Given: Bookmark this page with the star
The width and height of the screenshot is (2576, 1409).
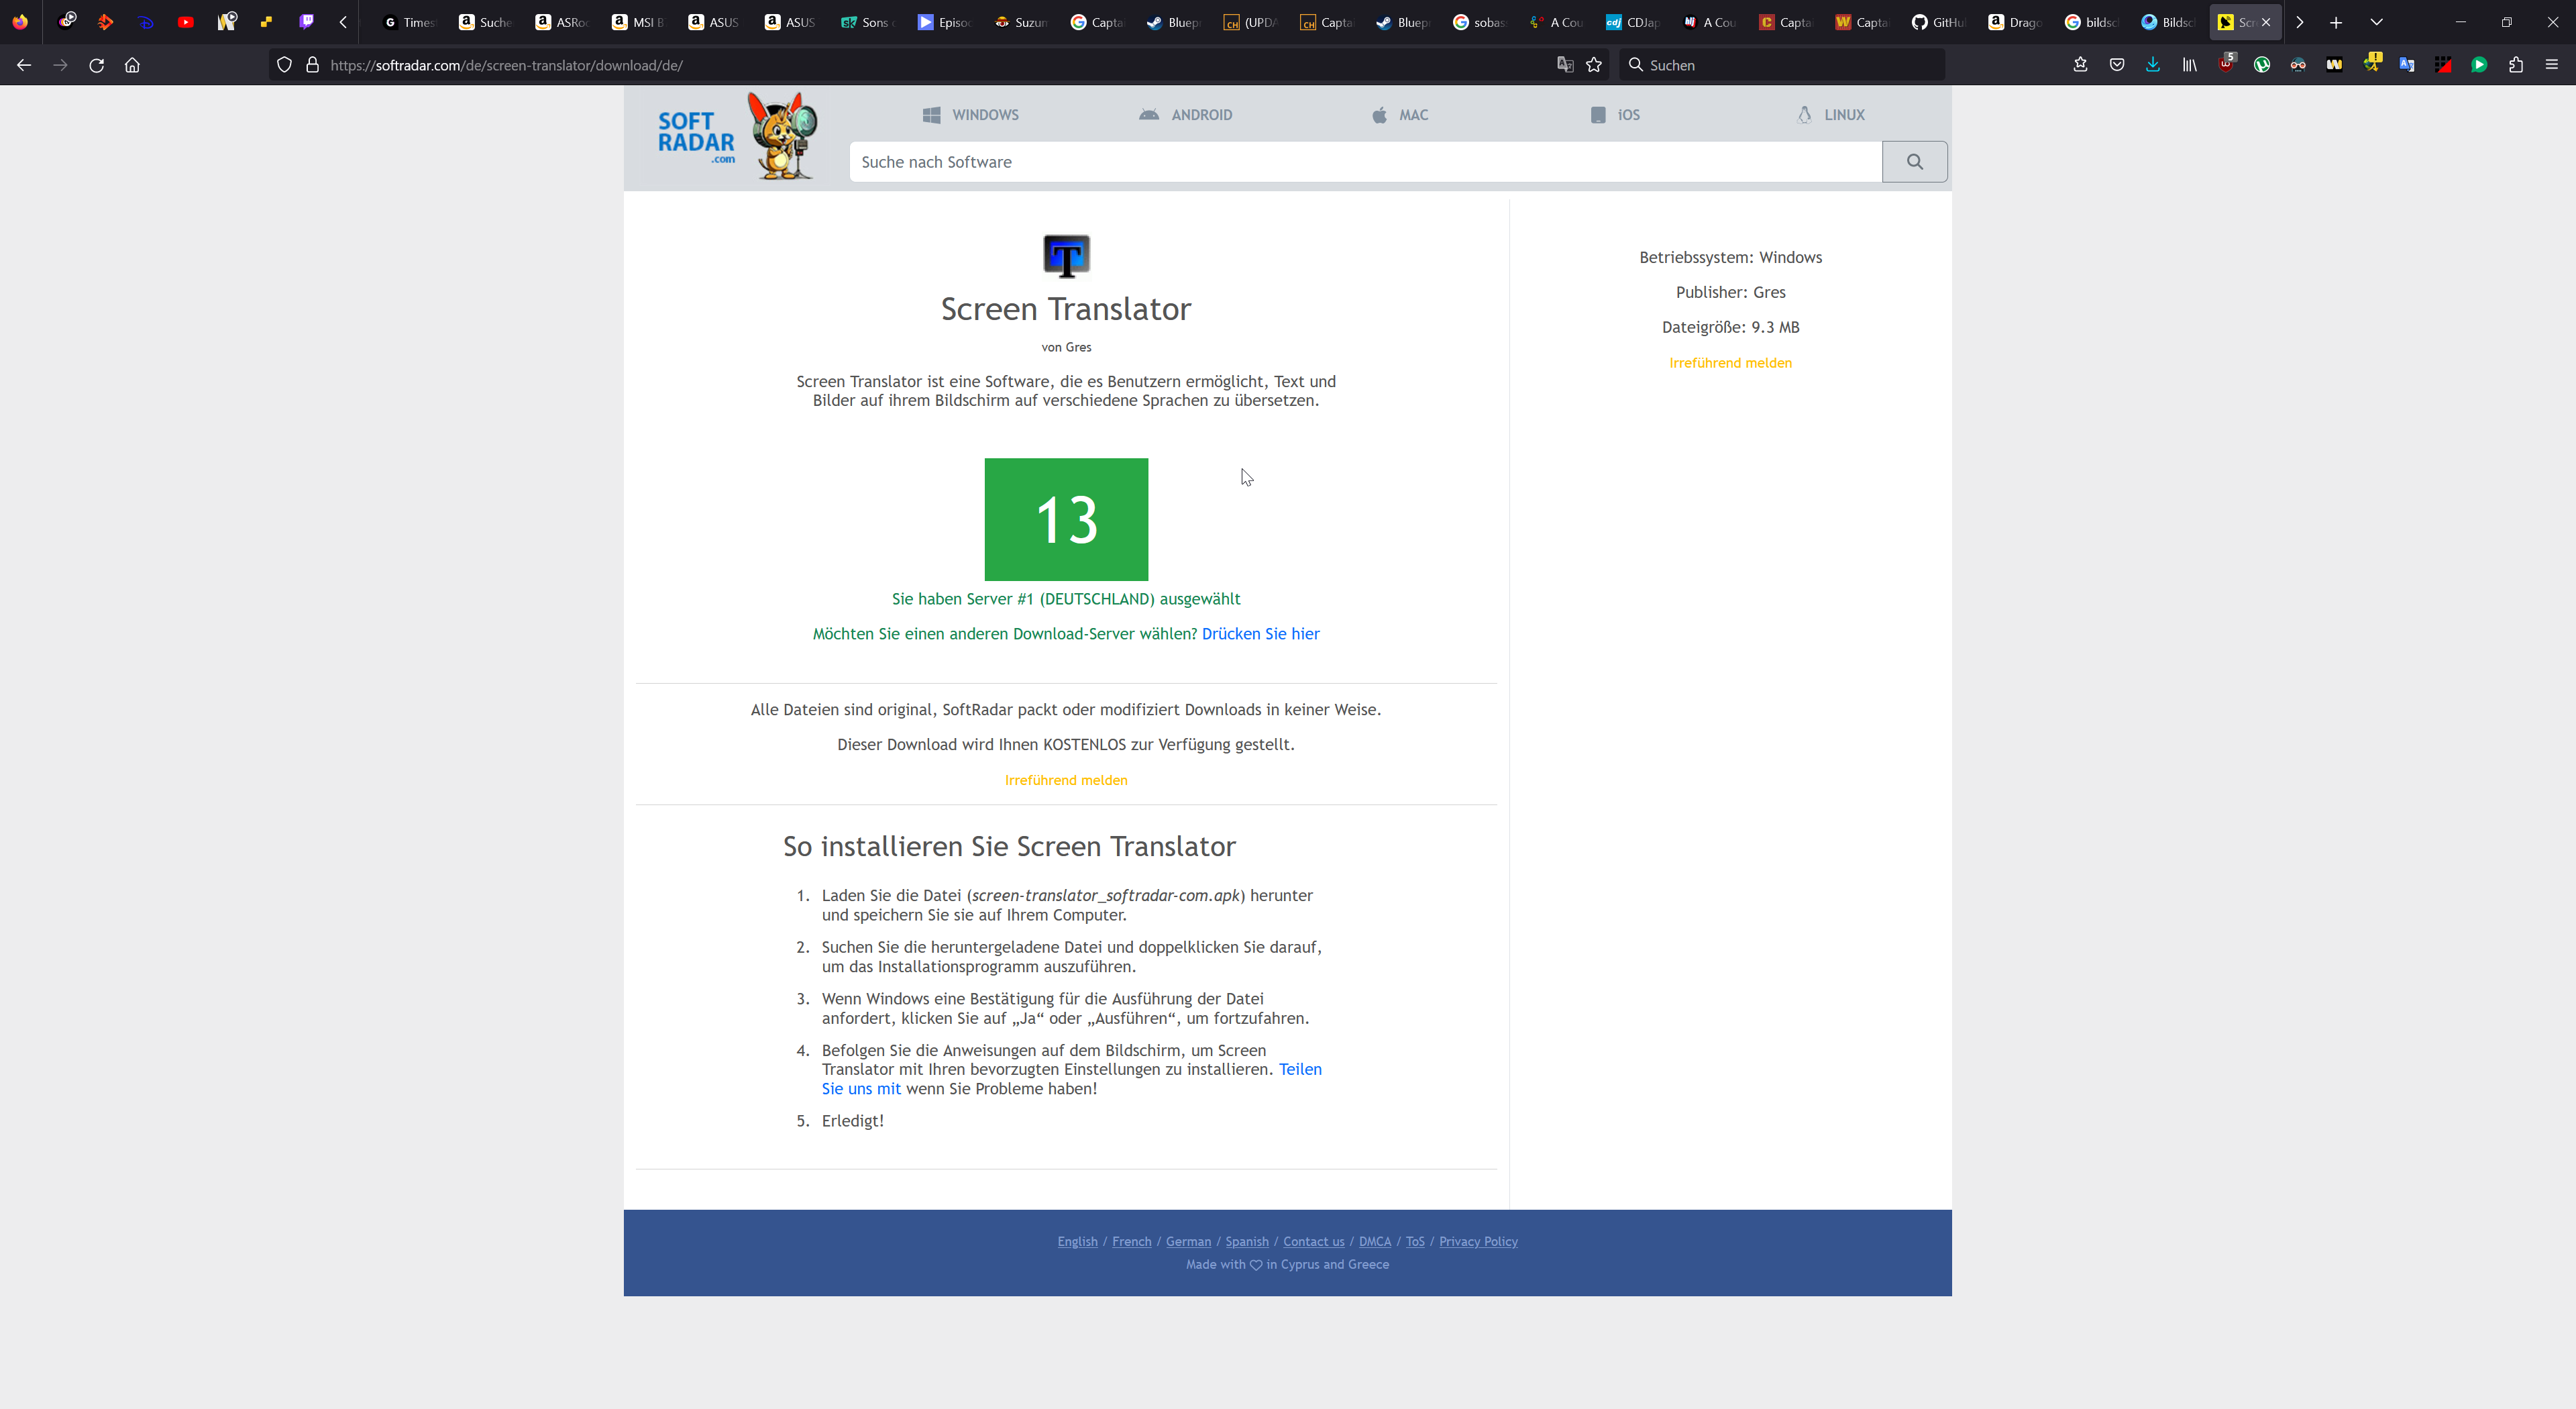Looking at the screenshot, I should pos(1594,65).
